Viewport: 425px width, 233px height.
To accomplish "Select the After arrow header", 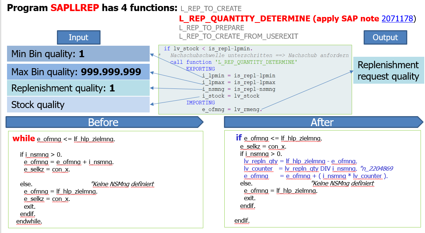I will (x=323, y=122).
